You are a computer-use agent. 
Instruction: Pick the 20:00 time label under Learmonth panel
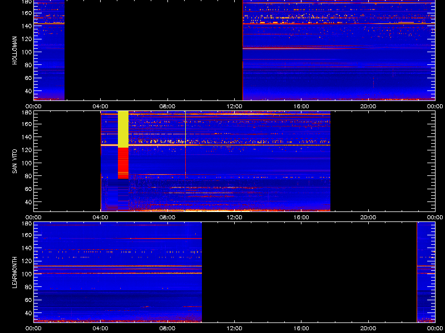[x=368, y=329]
